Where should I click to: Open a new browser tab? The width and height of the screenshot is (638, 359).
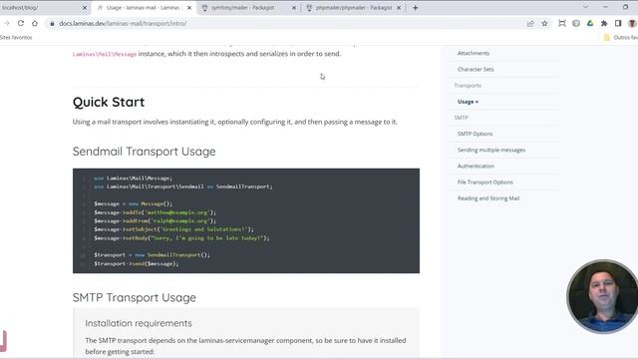[415, 8]
